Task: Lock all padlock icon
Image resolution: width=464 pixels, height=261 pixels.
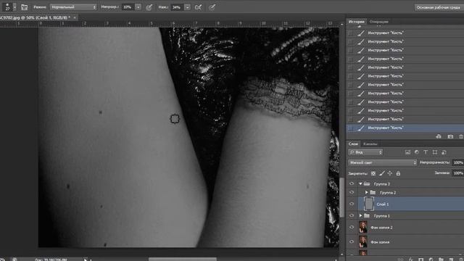Action: pos(398,173)
